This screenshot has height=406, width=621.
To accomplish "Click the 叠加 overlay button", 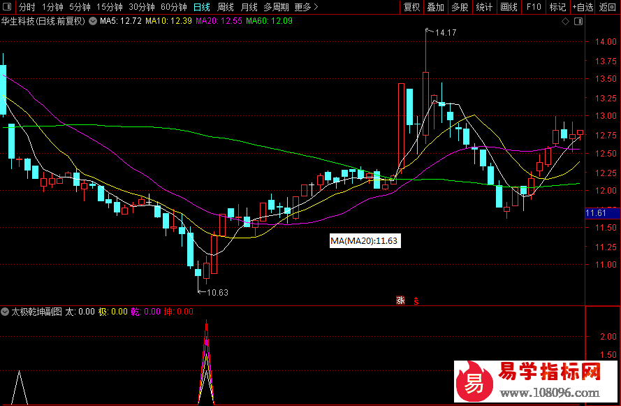I will 436,7.
